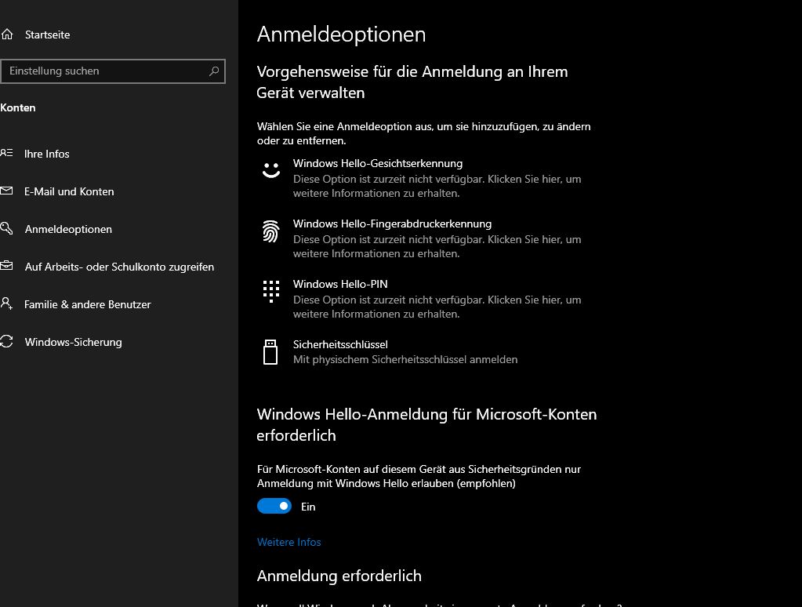Go to Auf Arbeits- oder Schulkonto zugreifen
The height and width of the screenshot is (607, 802).
pyautogui.click(x=119, y=267)
